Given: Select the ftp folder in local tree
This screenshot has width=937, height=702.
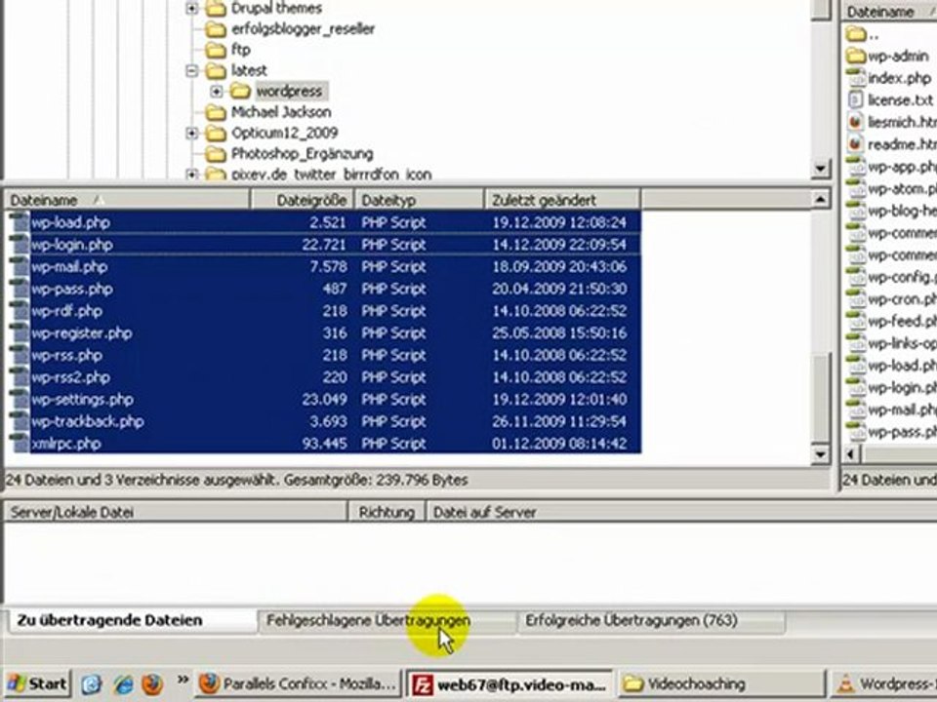Looking at the screenshot, I should pos(241,50).
